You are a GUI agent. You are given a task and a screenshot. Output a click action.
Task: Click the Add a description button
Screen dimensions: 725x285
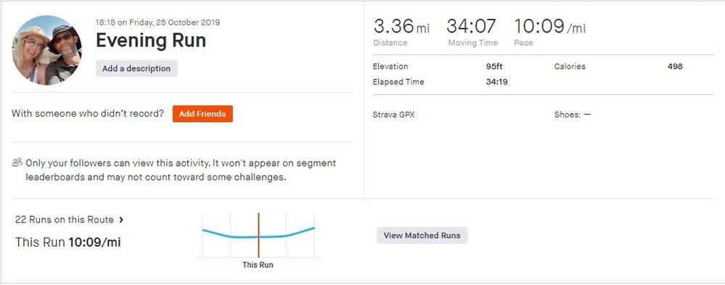[x=136, y=68]
